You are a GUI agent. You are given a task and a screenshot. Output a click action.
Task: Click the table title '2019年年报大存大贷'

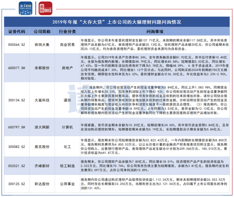point(117,22)
